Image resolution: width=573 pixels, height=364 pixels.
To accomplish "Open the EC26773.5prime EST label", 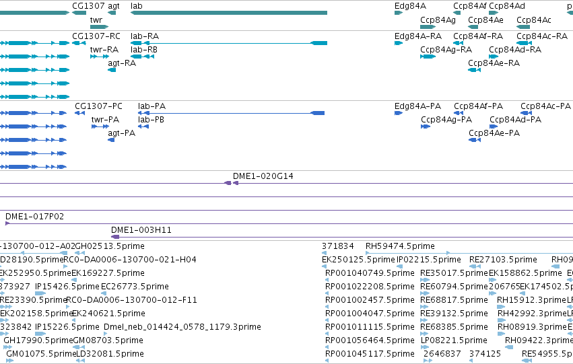I will (135, 287).
